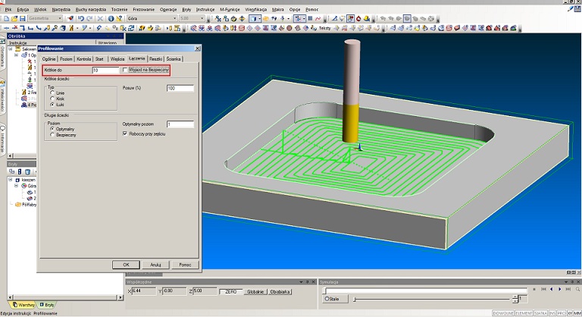Image resolution: width=582 pixels, height=317 pixels.
Task: Click the go-to-end simulation icon
Action: point(568,289)
